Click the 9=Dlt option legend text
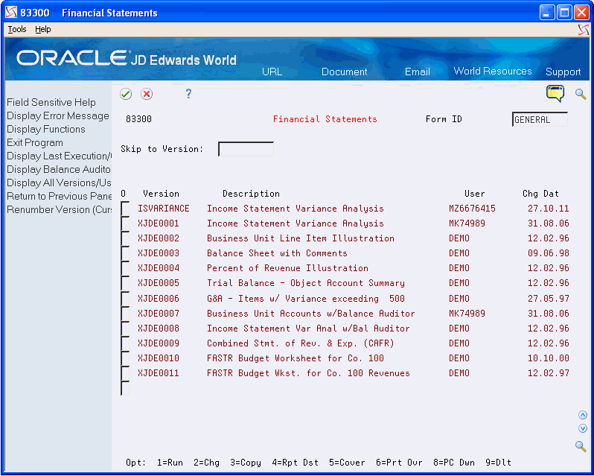This screenshot has height=476, width=594. [498, 463]
